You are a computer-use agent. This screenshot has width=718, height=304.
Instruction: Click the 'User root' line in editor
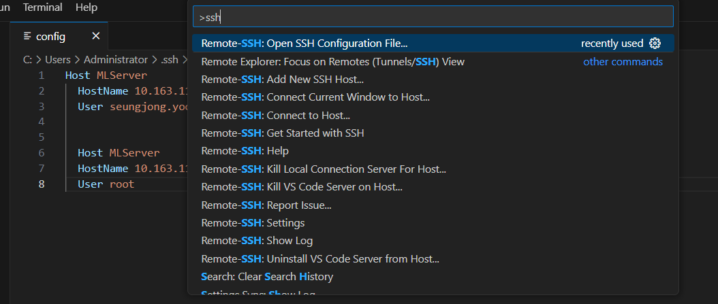pyautogui.click(x=106, y=184)
